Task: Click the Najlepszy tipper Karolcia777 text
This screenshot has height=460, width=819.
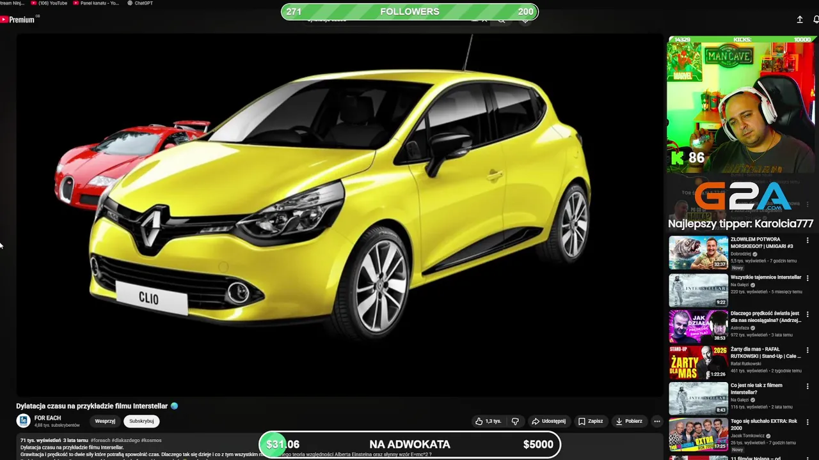Action: [x=740, y=224]
